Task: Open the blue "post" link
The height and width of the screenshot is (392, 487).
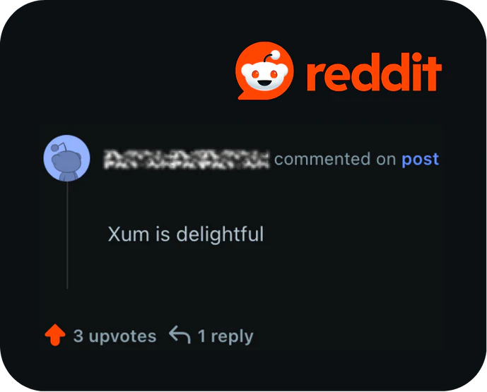Action: [421, 159]
